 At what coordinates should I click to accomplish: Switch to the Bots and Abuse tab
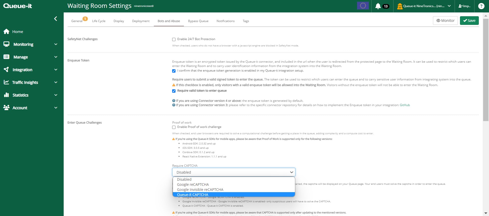tap(169, 21)
